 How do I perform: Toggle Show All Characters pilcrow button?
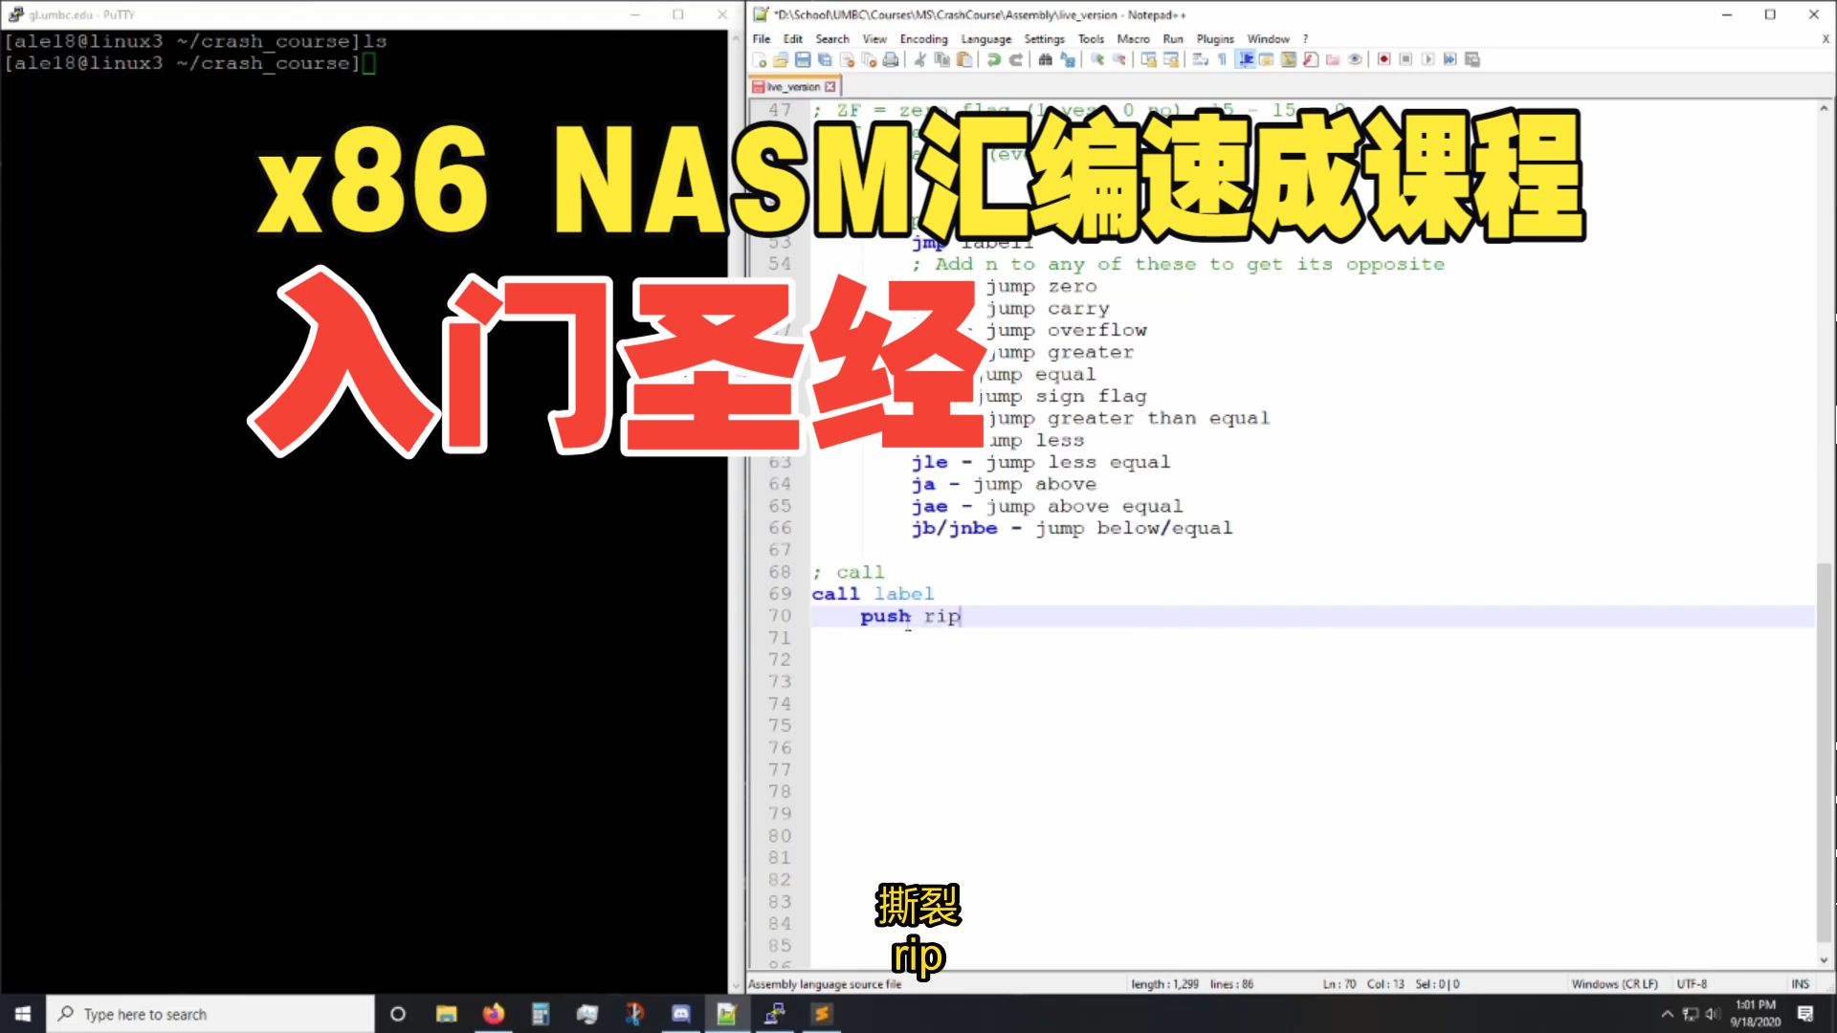point(1222,59)
